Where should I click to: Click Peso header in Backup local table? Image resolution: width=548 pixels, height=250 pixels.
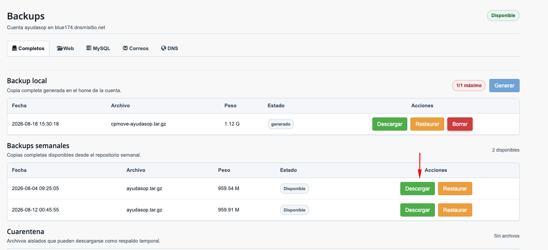click(x=230, y=106)
